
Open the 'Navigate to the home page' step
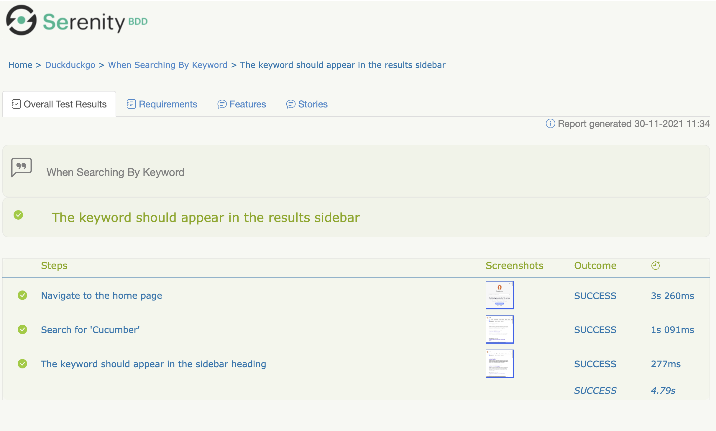click(x=101, y=296)
